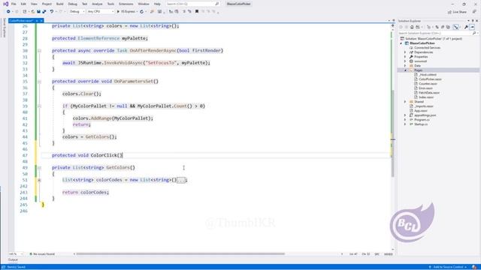Click the Visual Studio search box

pos(192,4)
